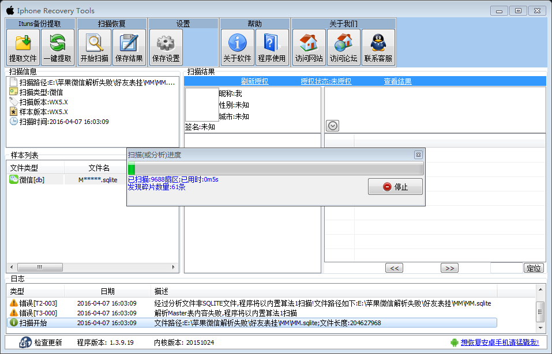Click 程序版本: 1.3.9.19 status text
552x354 pixels.
click(x=105, y=342)
